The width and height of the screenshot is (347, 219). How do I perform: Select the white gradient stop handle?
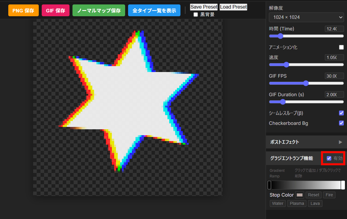pyautogui.click(x=343, y=185)
